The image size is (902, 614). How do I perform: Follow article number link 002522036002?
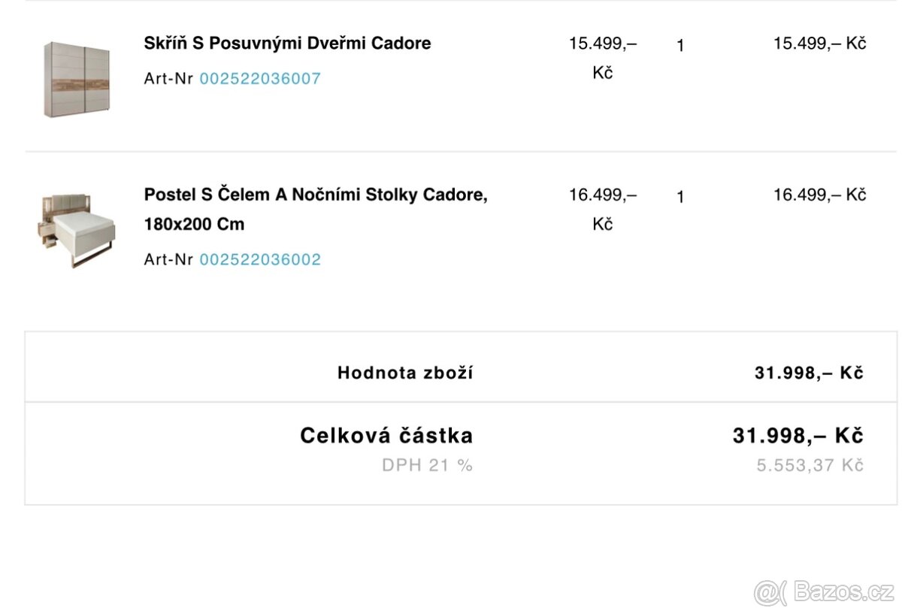point(260,259)
